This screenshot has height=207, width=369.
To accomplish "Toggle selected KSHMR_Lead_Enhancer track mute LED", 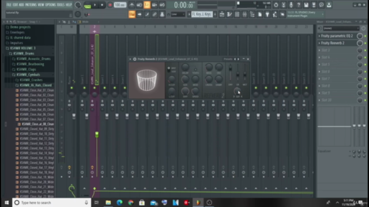I will (95, 88).
